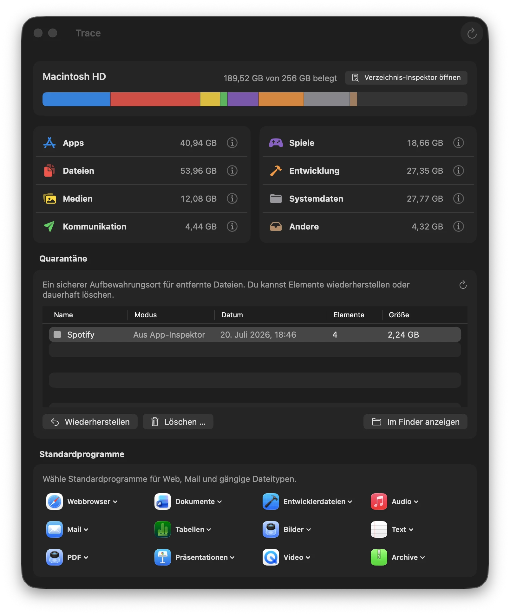Viewport: 510px width, 615px height.
Task: Open the Text default app dropdown
Action: 402,529
